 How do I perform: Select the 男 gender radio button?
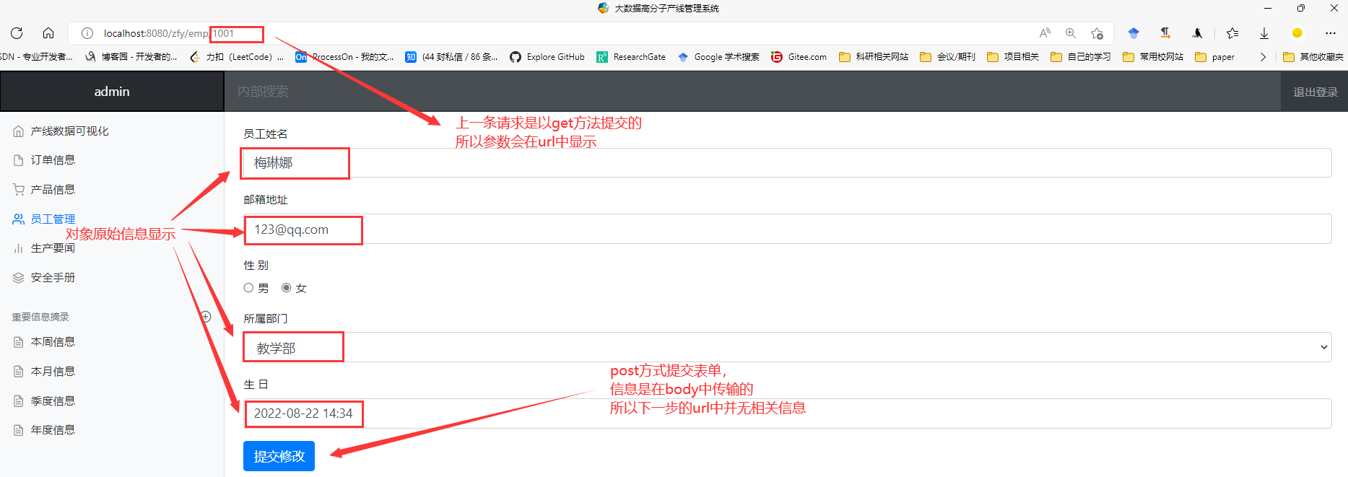tap(248, 288)
